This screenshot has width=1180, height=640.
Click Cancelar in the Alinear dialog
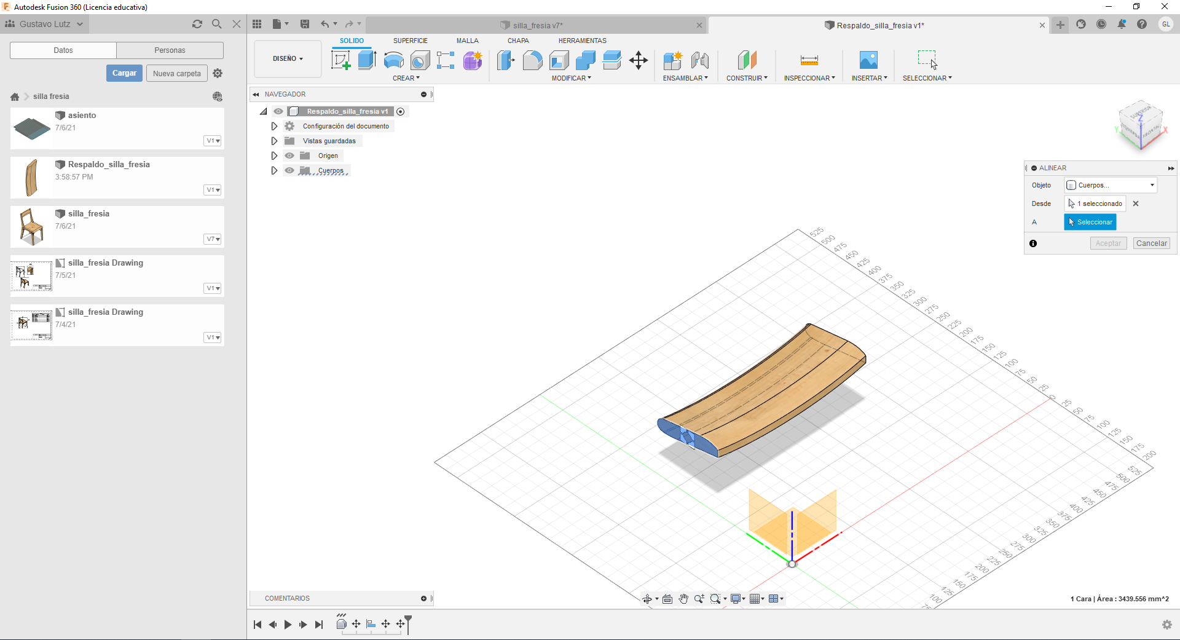(1151, 243)
